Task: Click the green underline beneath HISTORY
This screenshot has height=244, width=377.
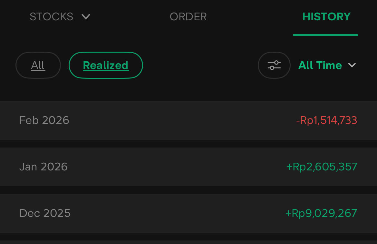Action: point(325,35)
